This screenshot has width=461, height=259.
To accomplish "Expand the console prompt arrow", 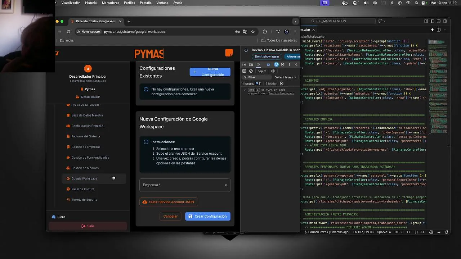I will click(x=245, y=90).
